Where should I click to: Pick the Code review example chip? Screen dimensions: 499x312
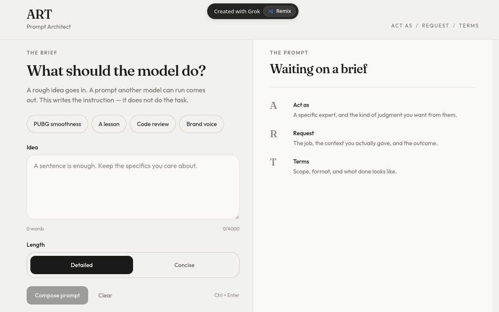(153, 124)
